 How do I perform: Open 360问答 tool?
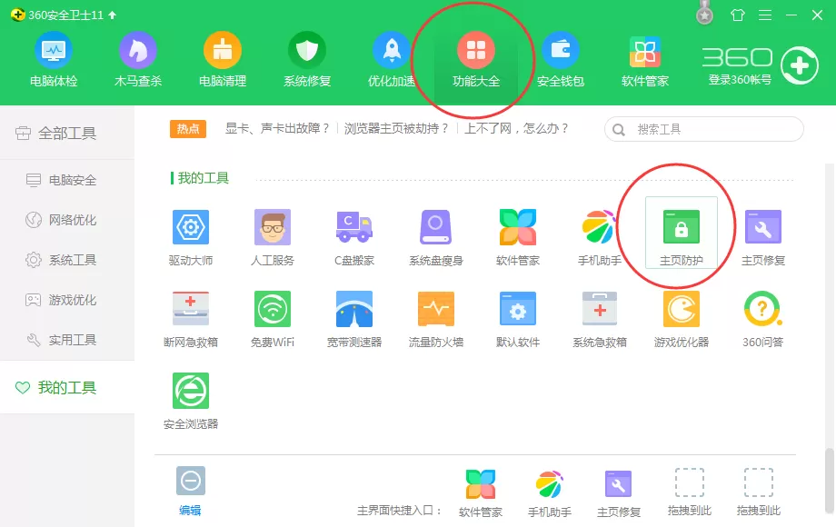763,319
